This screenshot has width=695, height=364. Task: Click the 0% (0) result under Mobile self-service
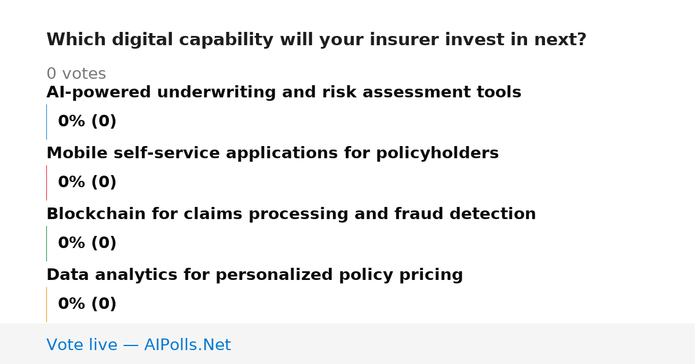point(87,183)
